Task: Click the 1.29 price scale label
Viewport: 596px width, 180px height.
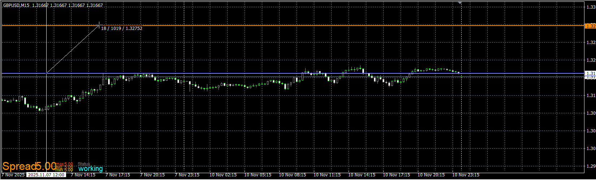Action: click(x=591, y=166)
